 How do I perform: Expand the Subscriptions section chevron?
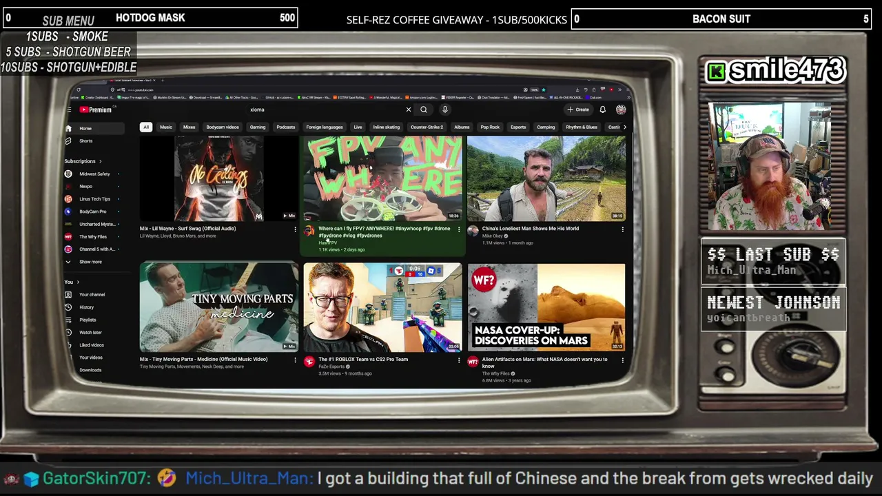pyautogui.click(x=100, y=161)
